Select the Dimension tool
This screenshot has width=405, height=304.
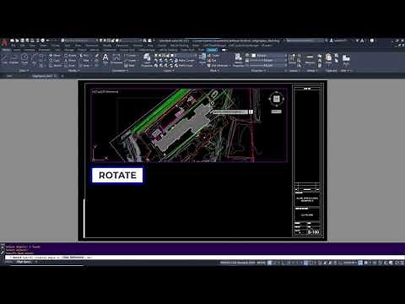point(116,59)
